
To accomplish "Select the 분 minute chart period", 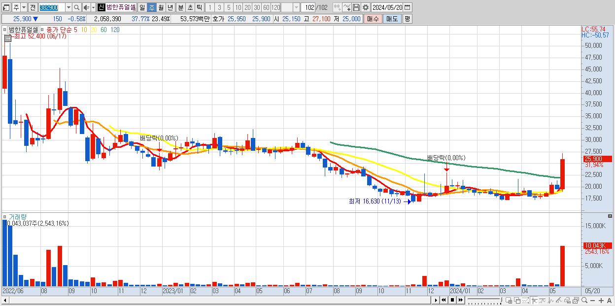I will click(x=180, y=7).
